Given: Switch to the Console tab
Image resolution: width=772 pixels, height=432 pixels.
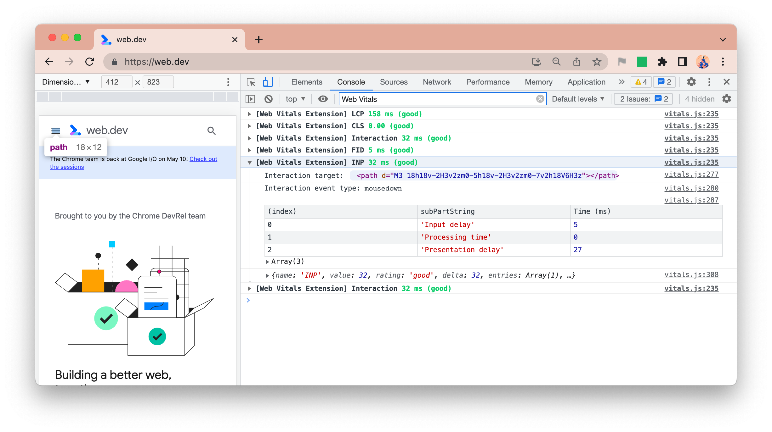Looking at the screenshot, I should [x=351, y=81].
